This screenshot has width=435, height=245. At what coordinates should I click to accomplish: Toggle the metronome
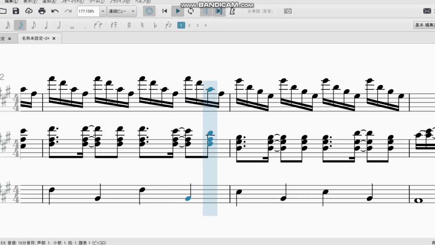coord(232,11)
